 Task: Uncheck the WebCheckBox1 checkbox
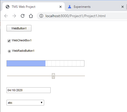coord(9,41)
